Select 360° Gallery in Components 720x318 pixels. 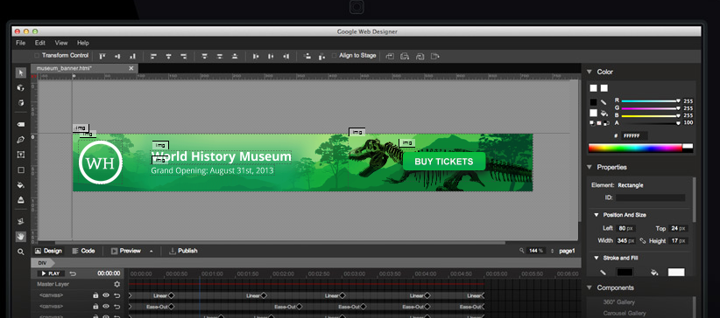(x=619, y=302)
